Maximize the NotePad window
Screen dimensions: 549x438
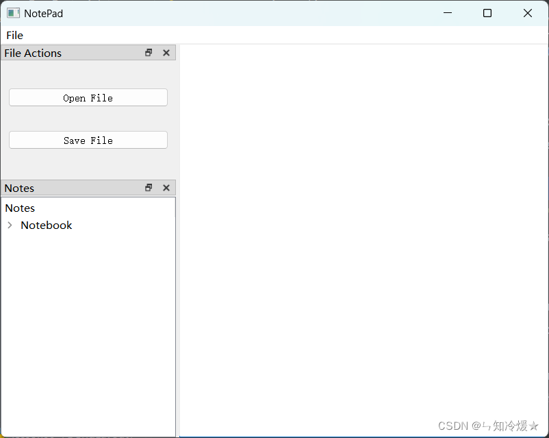point(487,13)
